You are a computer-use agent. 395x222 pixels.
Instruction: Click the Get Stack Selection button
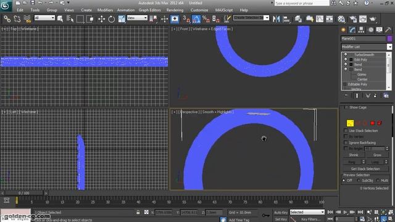point(365,169)
